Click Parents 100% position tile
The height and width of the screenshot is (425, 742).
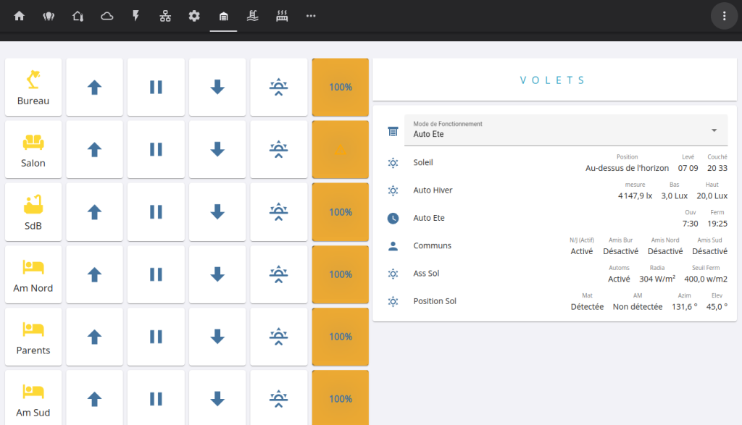click(341, 337)
